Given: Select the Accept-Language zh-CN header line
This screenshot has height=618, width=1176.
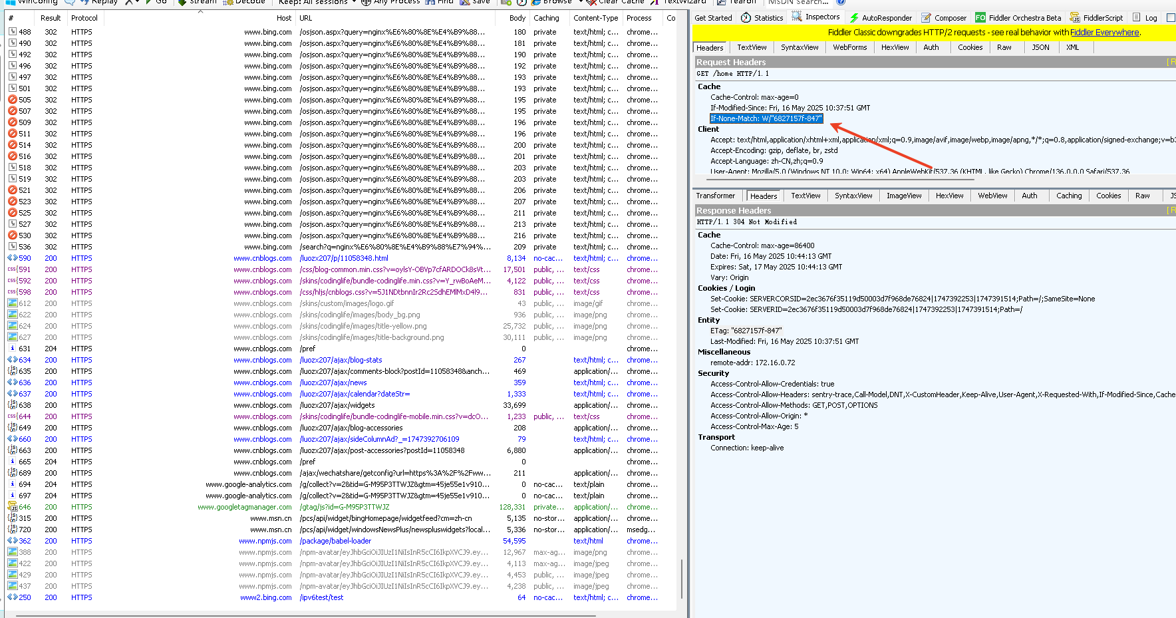Looking at the screenshot, I should (x=766, y=161).
